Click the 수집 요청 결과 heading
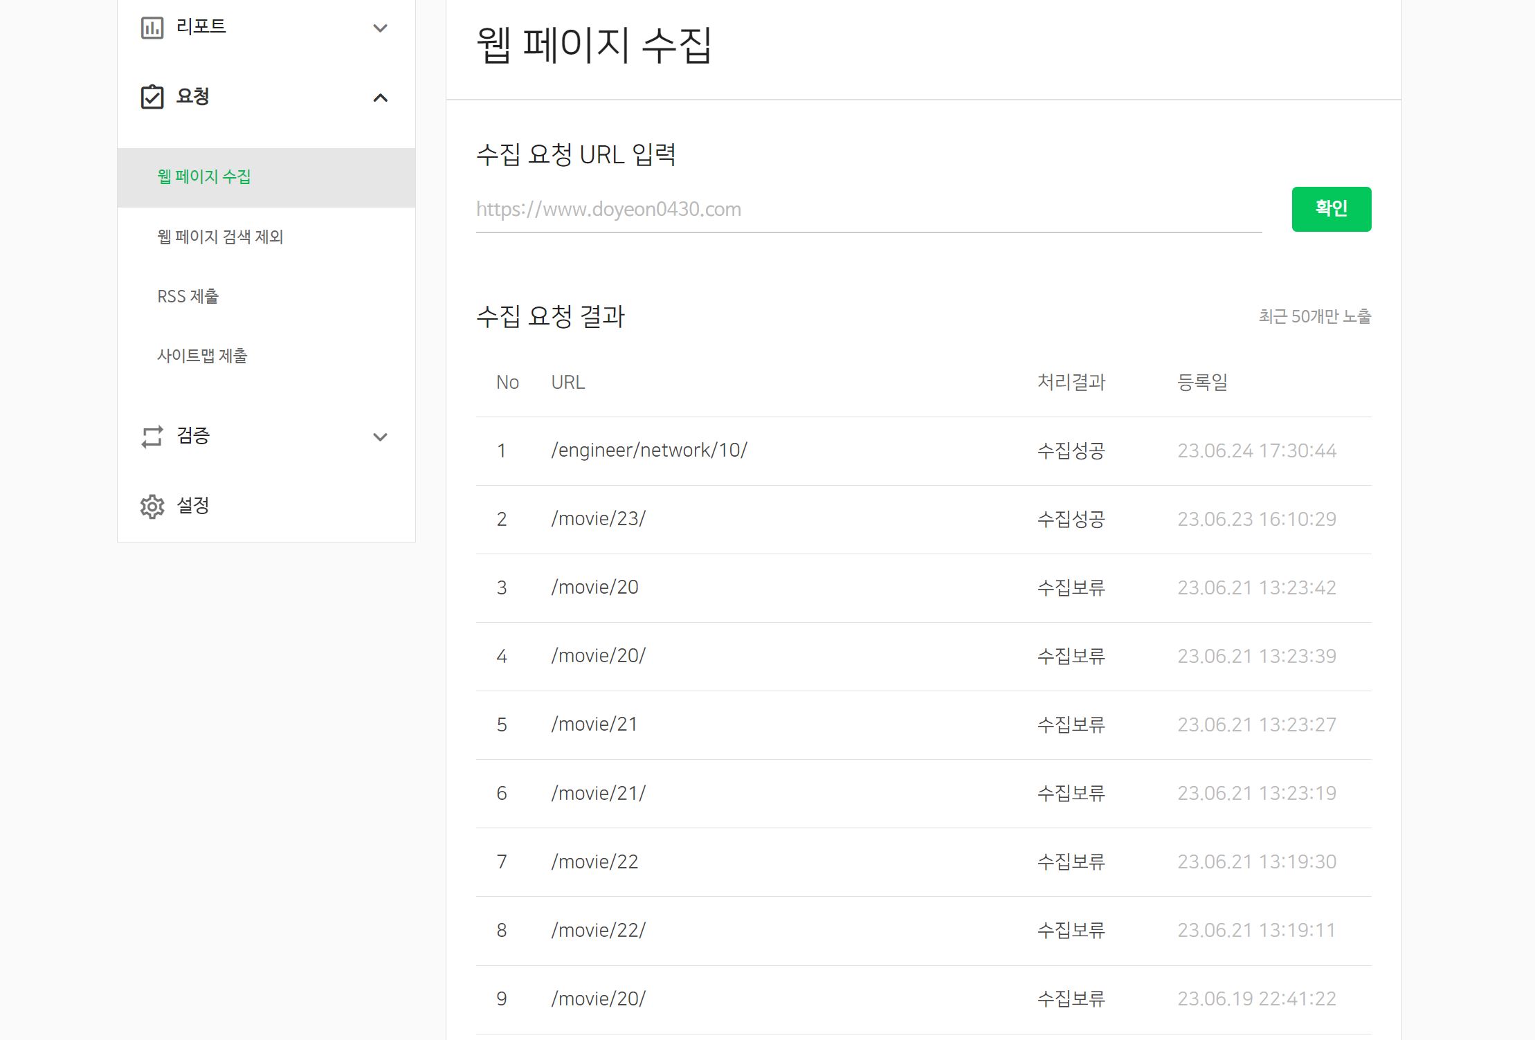This screenshot has width=1535, height=1040. (550, 316)
